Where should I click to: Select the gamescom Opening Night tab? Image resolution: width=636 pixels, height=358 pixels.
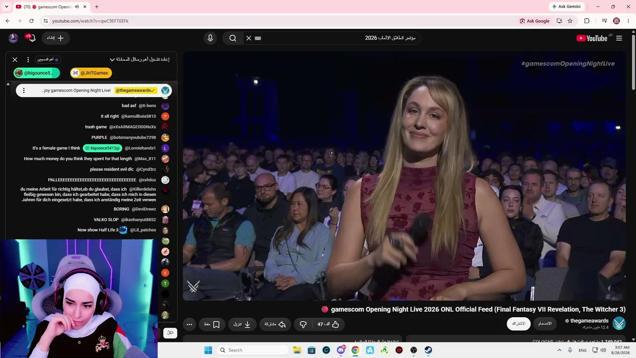[52, 7]
